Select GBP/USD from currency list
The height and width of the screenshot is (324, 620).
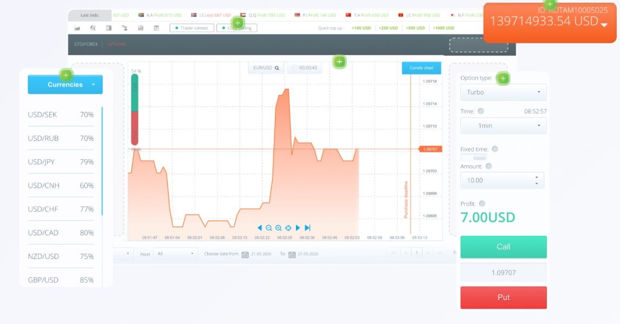[x=61, y=280]
